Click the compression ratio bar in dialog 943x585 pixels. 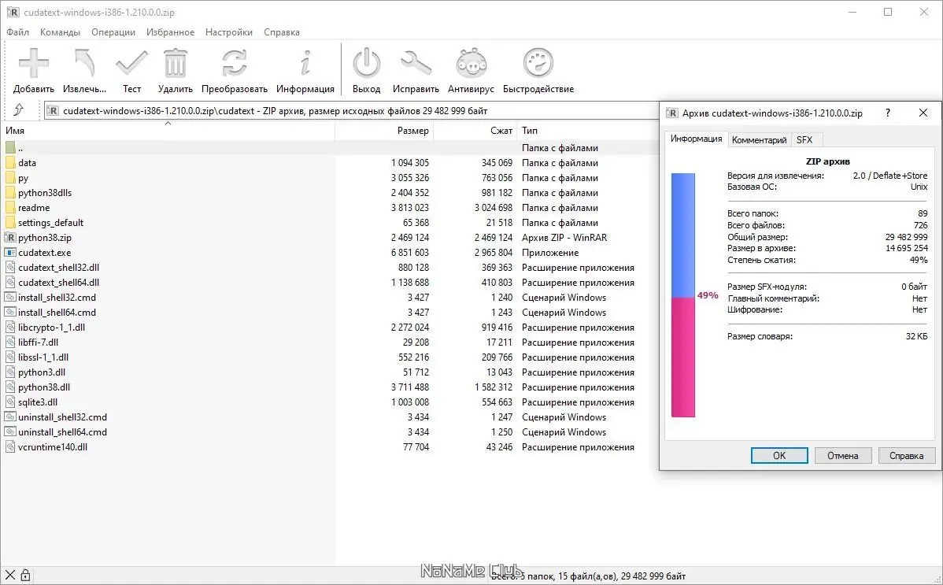683,295
